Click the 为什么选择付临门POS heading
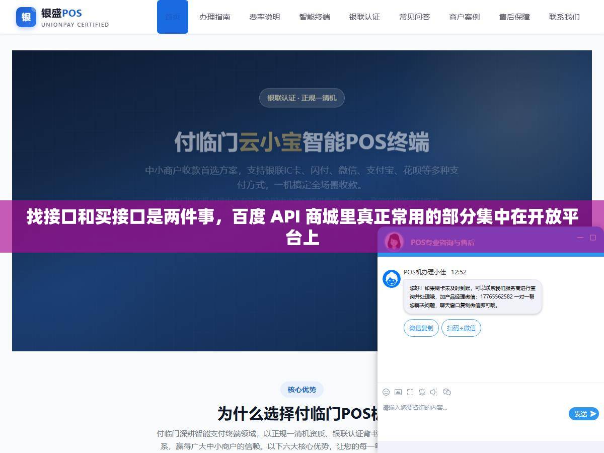 coord(297,414)
